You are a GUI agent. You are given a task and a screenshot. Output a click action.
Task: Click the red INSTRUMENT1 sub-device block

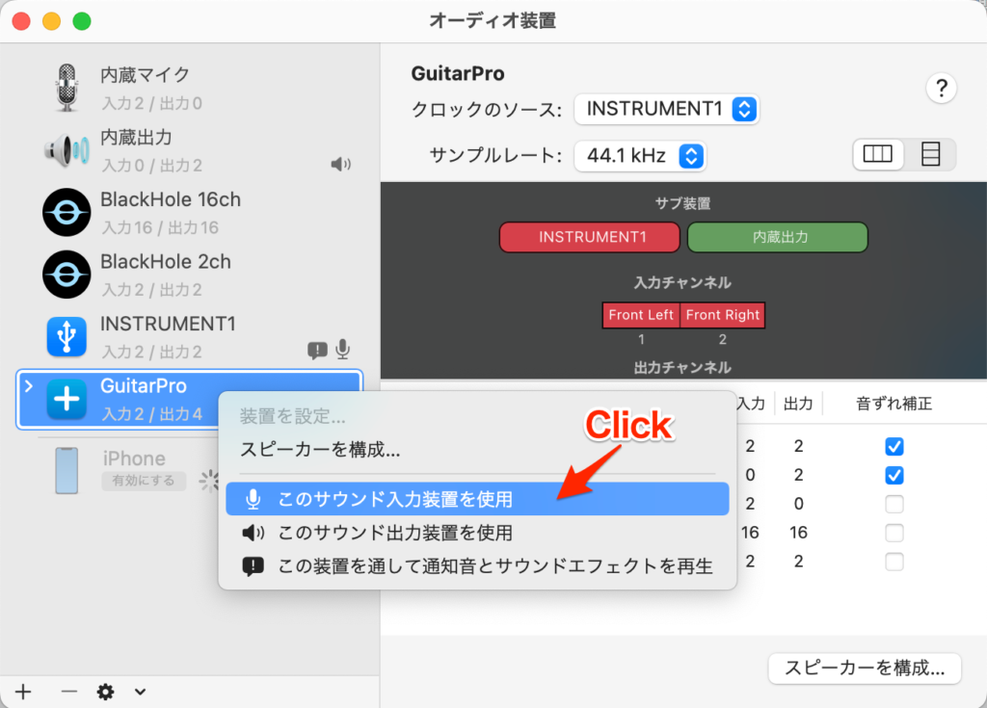click(x=592, y=237)
